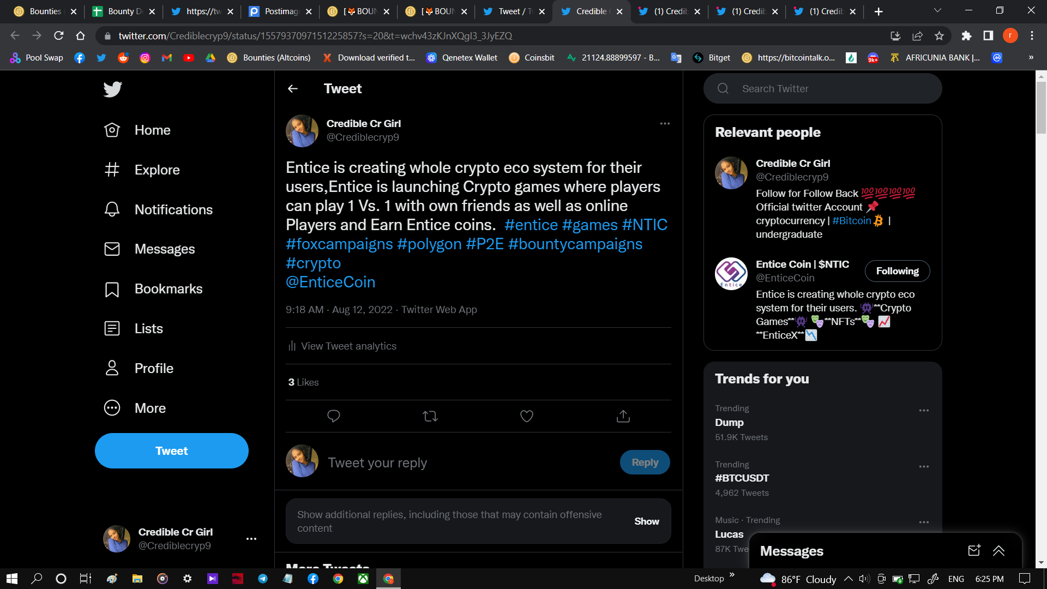Screen dimensions: 1047x589
Task: Click Credible Cr Girl avatar on tweet
Action: pyautogui.click(x=302, y=131)
